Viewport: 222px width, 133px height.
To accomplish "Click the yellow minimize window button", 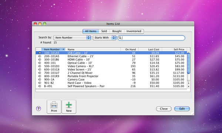I will pos(40,24).
